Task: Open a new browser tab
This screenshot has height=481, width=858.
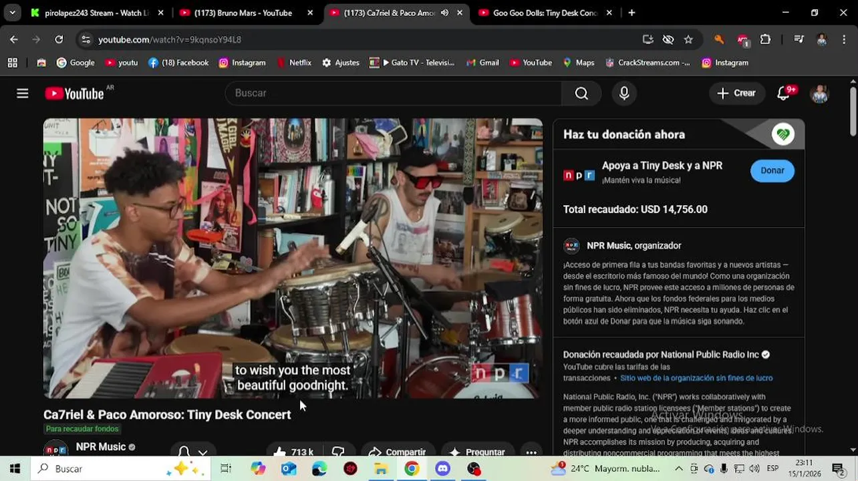Action: 631,13
